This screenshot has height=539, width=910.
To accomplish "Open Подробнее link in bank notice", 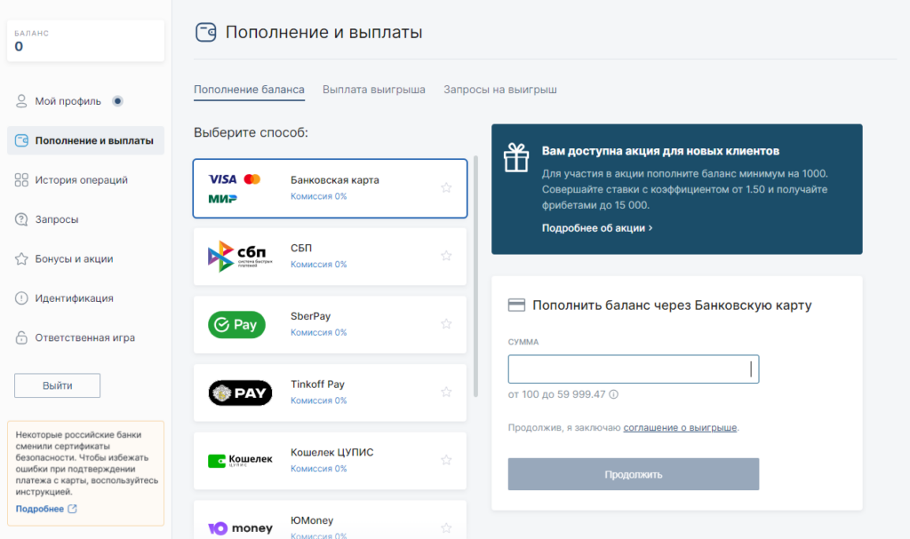I will point(39,509).
